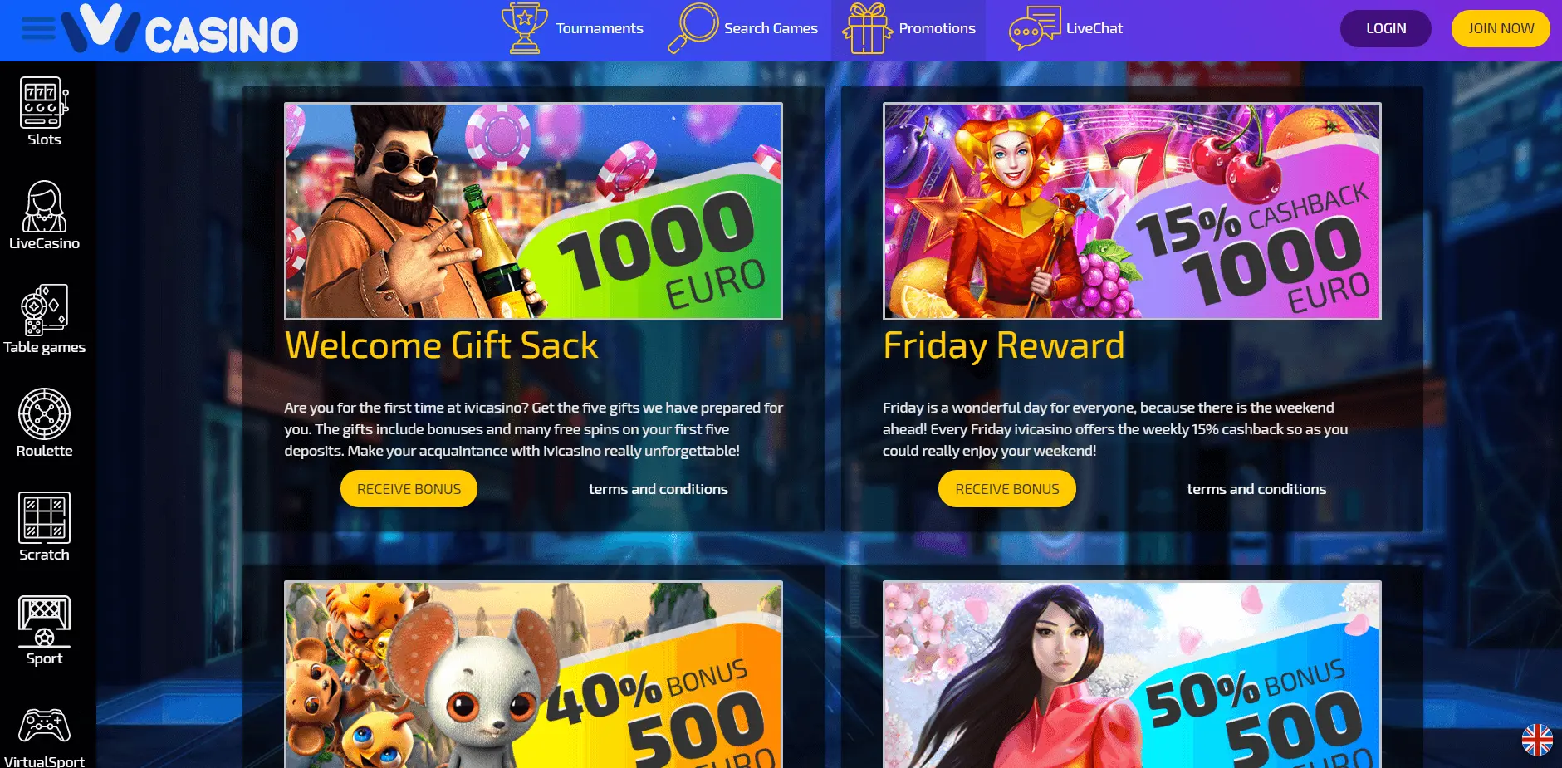Open the Sport section icon
1562x768 pixels.
tap(44, 622)
